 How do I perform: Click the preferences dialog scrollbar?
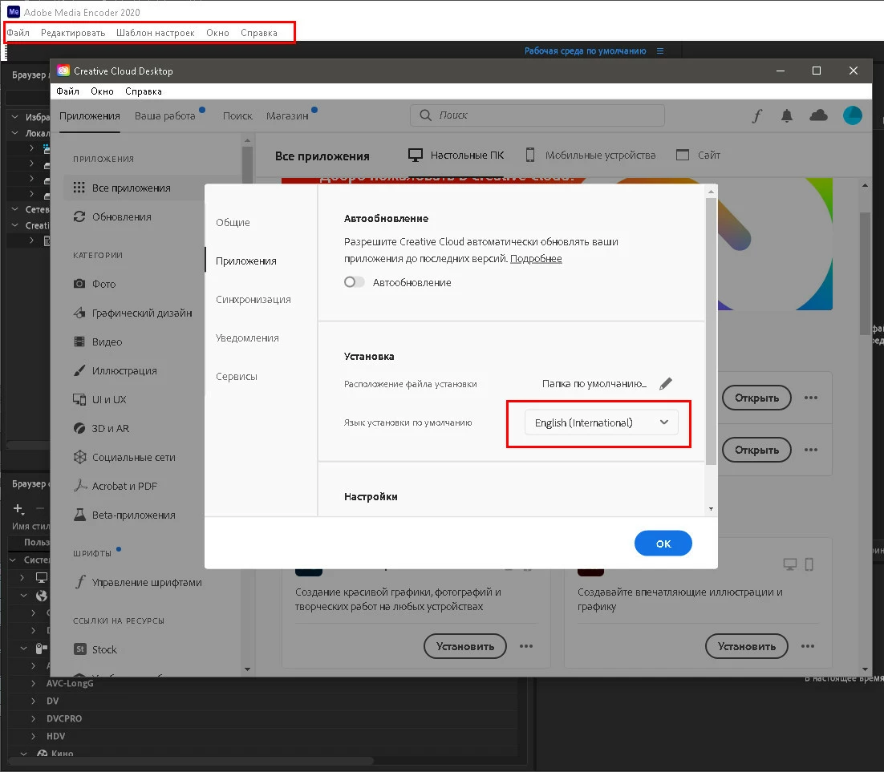[x=711, y=331]
